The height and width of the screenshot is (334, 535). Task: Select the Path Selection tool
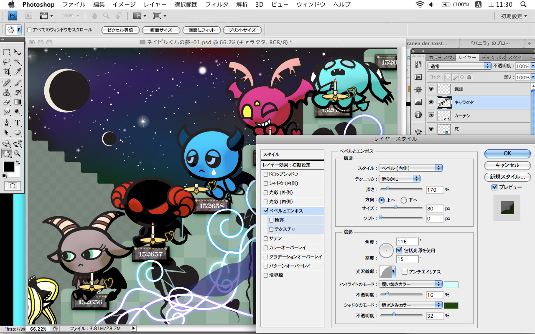(7, 132)
